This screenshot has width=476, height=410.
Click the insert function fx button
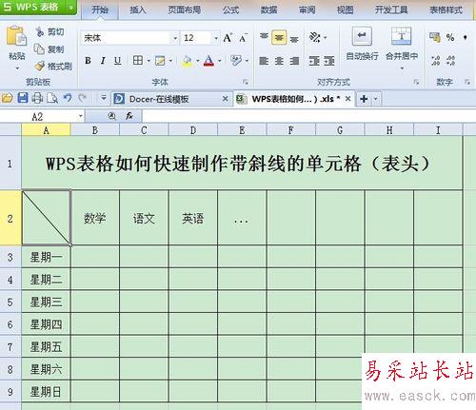[129, 116]
